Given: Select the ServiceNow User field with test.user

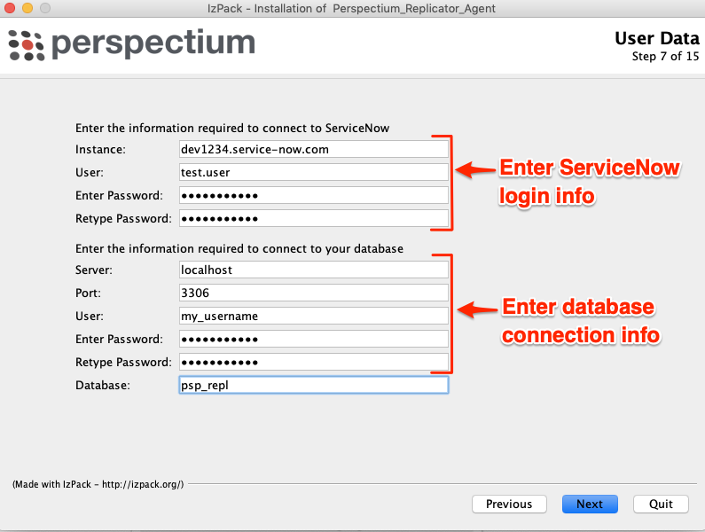Looking at the screenshot, I should (x=313, y=172).
